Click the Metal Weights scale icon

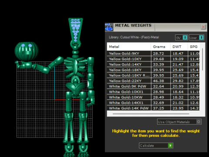click(109, 27)
